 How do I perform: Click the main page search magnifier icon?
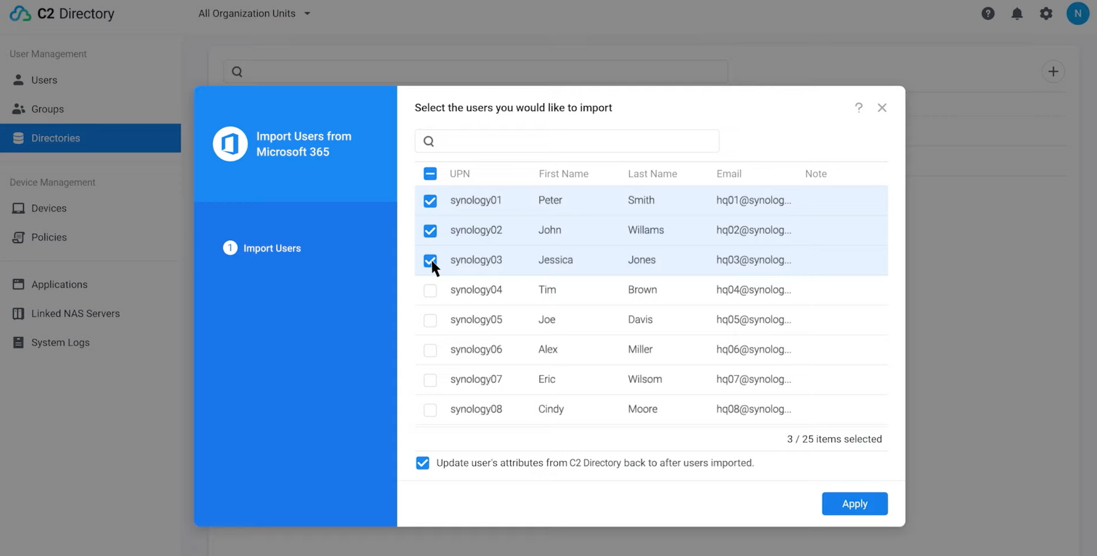tap(237, 72)
